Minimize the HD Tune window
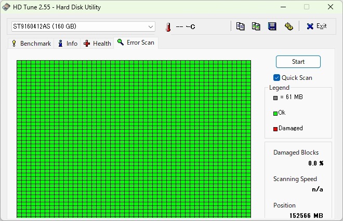 [283, 7]
